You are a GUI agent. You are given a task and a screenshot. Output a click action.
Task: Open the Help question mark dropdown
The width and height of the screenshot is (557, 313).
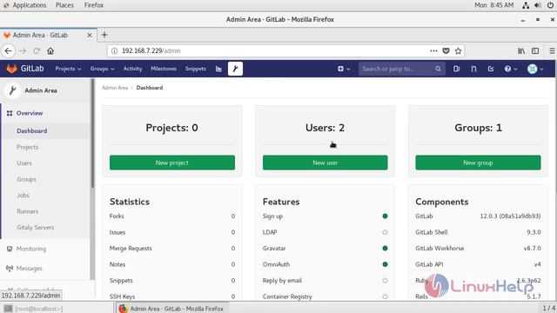tap(511, 69)
